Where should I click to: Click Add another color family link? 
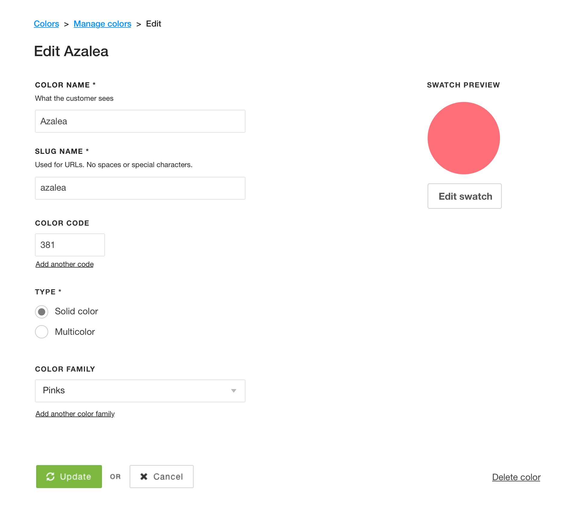tap(75, 414)
